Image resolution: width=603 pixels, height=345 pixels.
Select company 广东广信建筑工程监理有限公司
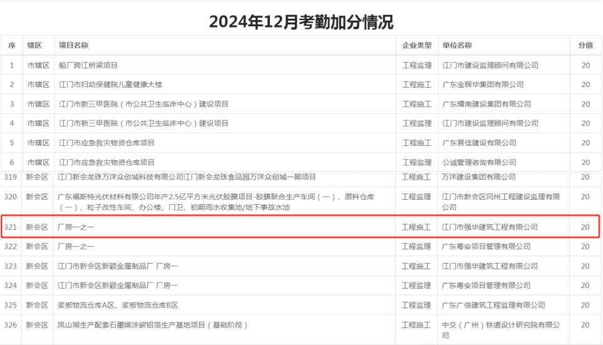(493, 306)
